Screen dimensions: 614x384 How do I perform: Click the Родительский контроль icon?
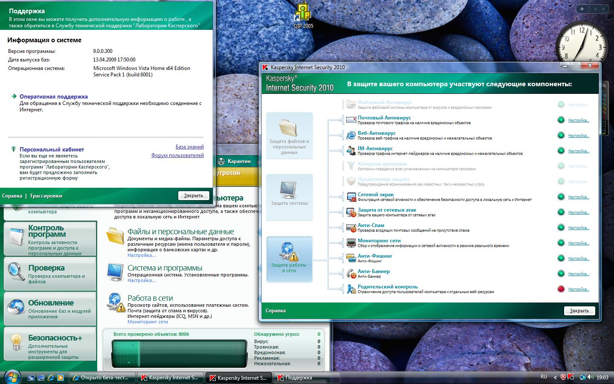pos(351,289)
